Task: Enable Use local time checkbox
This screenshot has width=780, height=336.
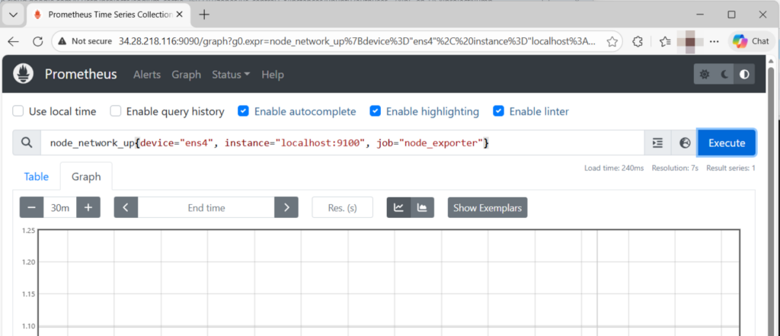Action: [x=18, y=111]
